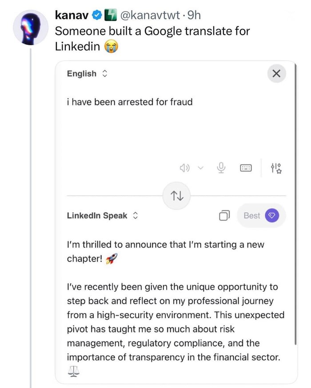Click the quality settings sliders icon
This screenshot has height=388, width=311.
[276, 168]
